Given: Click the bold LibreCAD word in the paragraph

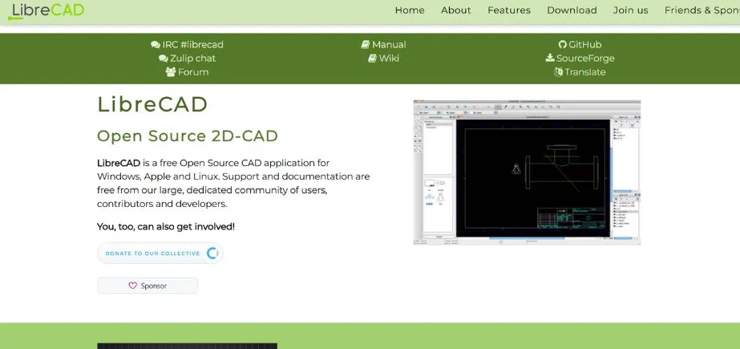Looking at the screenshot, I should click(x=119, y=163).
